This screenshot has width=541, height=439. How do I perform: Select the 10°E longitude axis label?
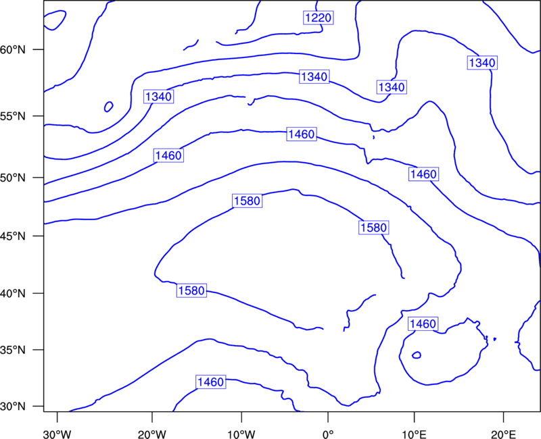tap(414, 434)
